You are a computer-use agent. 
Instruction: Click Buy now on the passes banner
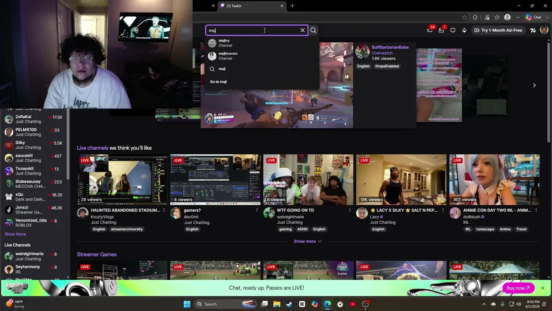[x=518, y=288]
